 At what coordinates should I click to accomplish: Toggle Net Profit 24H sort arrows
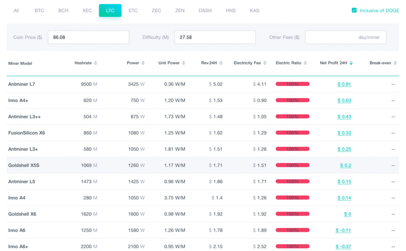point(351,63)
